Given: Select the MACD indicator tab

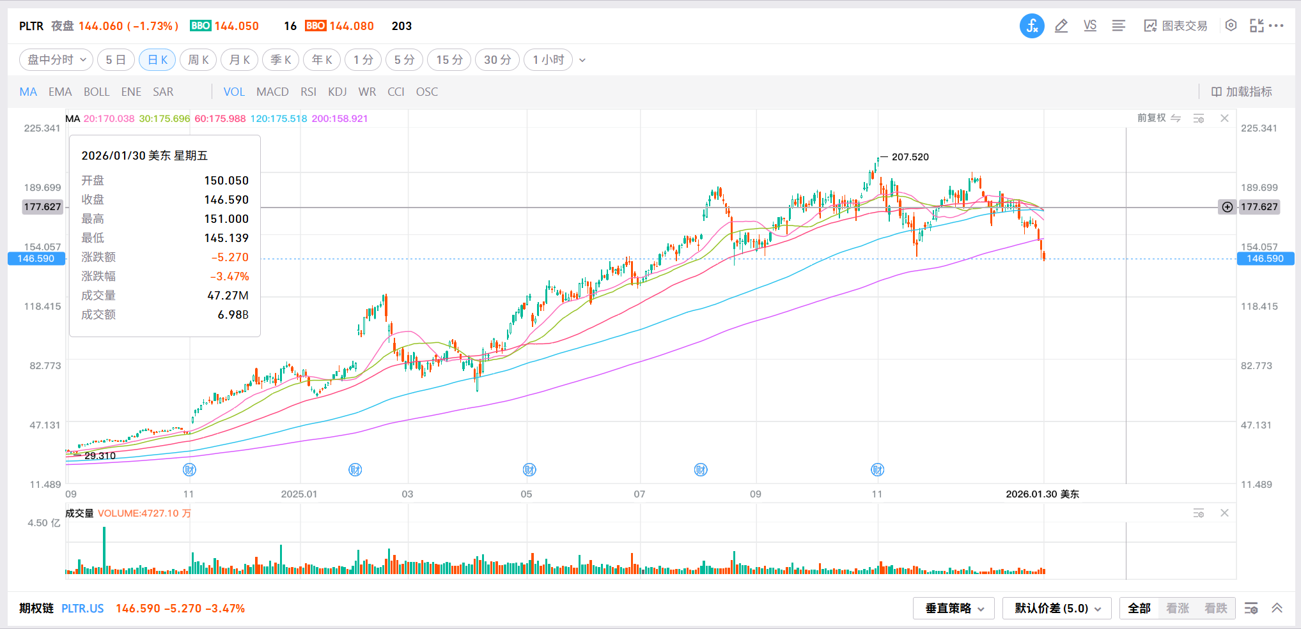Looking at the screenshot, I should click(272, 92).
